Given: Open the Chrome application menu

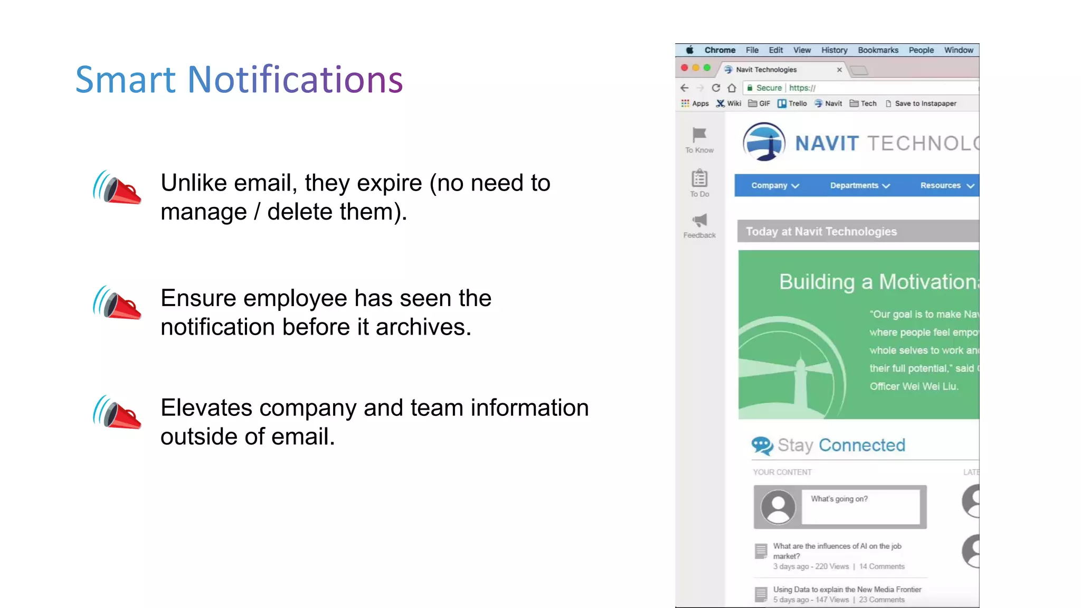Looking at the screenshot, I should coord(720,50).
